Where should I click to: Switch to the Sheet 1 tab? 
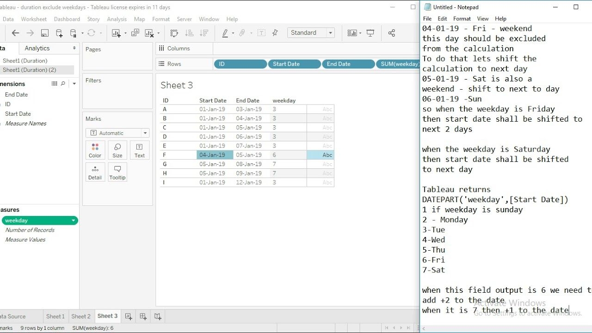click(55, 316)
